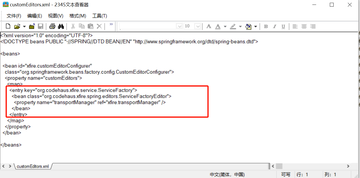Open the 视图(V) menu
This screenshot has height=178, width=360.
pyautogui.click(x=56, y=16)
